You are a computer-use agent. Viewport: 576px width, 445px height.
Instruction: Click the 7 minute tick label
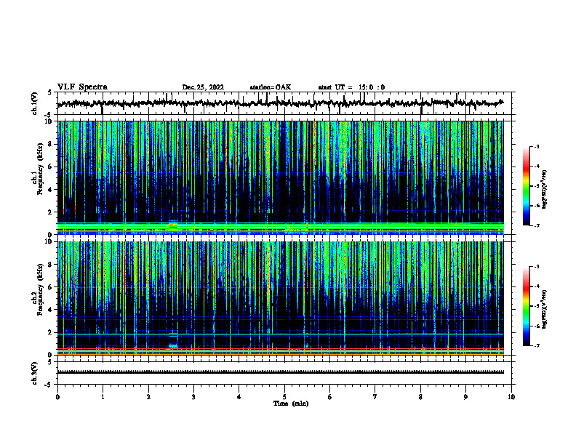[x=375, y=397]
